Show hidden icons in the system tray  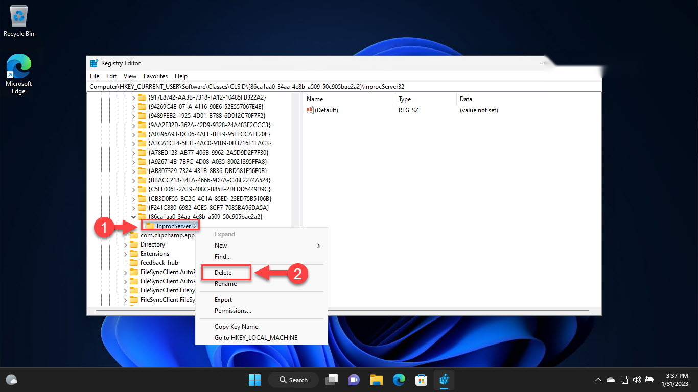[598, 380]
